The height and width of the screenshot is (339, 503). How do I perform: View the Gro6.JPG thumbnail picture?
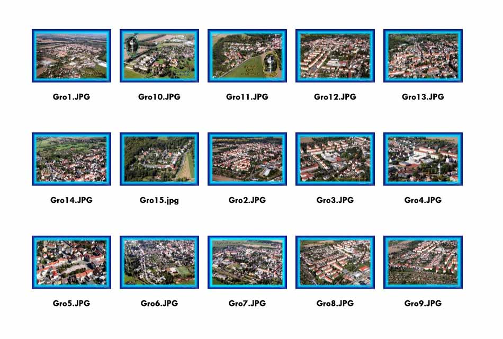click(159, 262)
